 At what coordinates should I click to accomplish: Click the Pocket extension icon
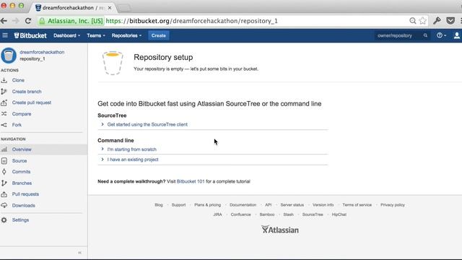click(x=450, y=21)
